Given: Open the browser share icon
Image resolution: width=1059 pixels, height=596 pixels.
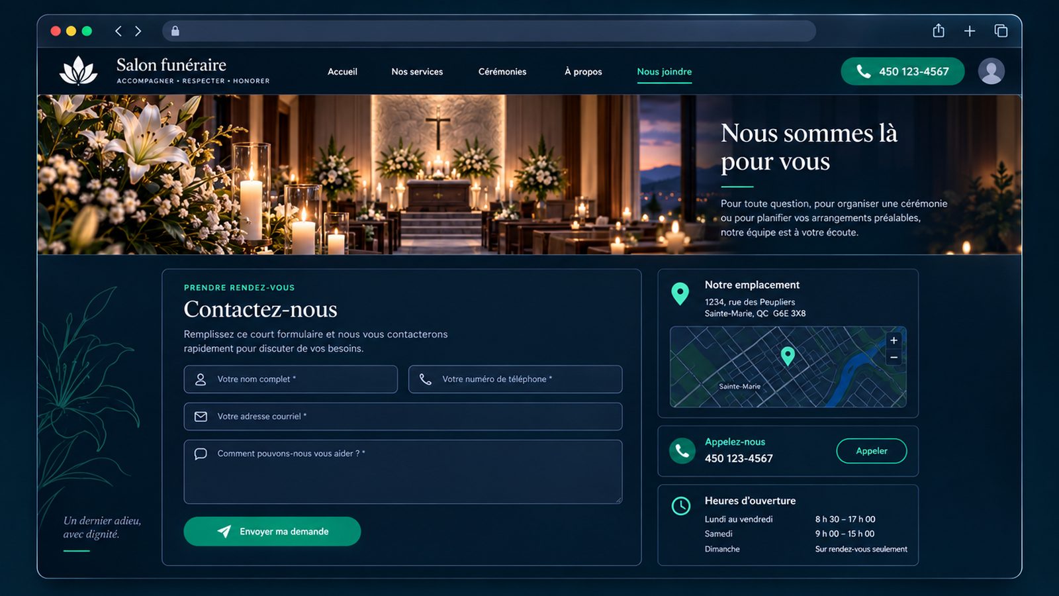Looking at the screenshot, I should pos(939,30).
